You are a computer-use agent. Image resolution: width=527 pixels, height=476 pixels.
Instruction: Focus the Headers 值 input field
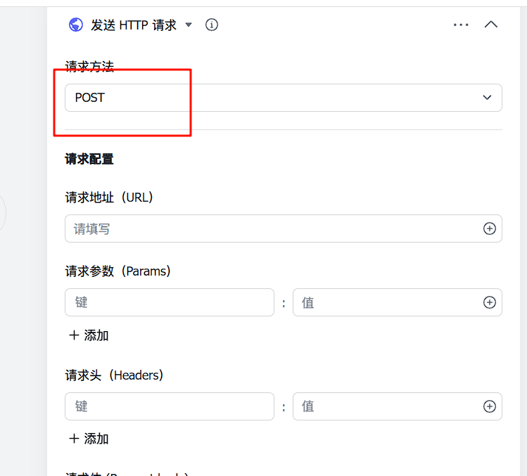click(x=398, y=406)
